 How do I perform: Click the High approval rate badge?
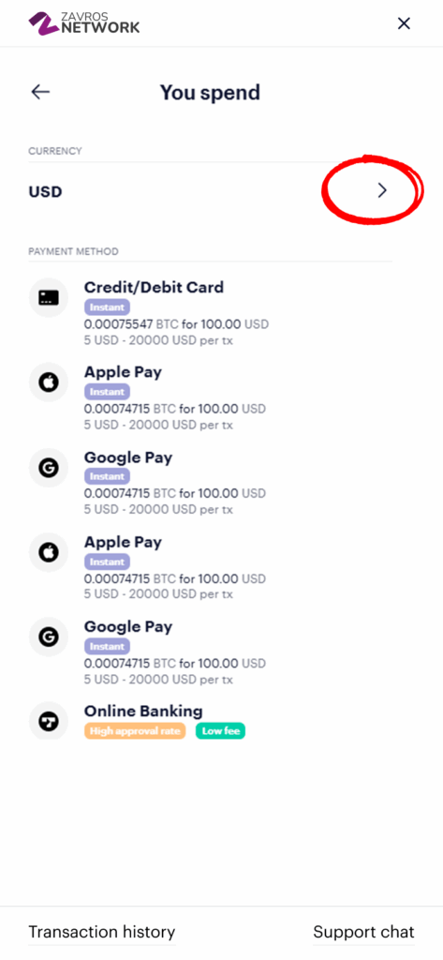135,730
